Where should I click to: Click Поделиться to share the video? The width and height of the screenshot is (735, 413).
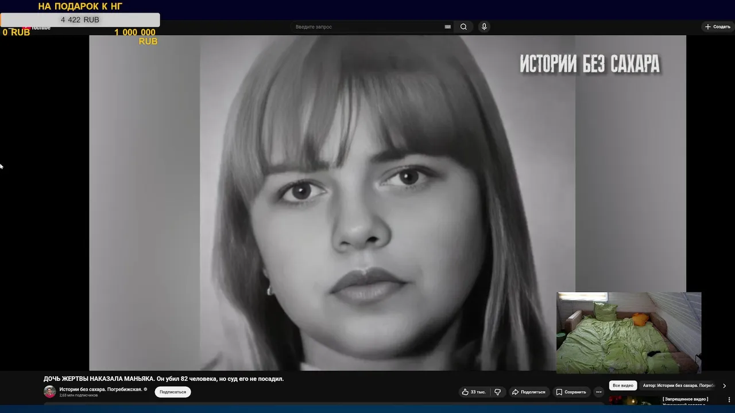[528, 392]
